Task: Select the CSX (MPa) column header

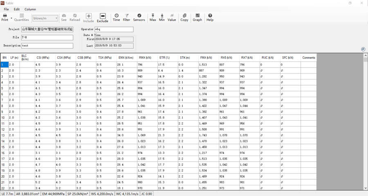Action: coord(65,58)
